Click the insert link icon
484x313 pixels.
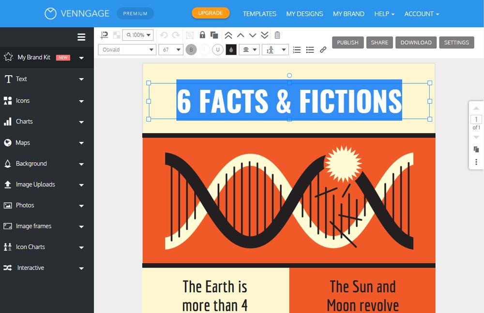[323, 49]
